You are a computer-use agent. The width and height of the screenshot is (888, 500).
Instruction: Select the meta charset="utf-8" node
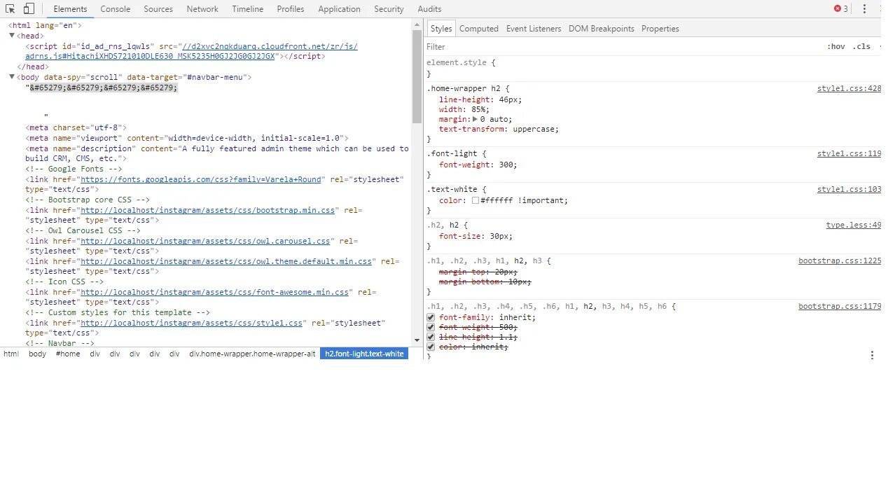coord(76,128)
